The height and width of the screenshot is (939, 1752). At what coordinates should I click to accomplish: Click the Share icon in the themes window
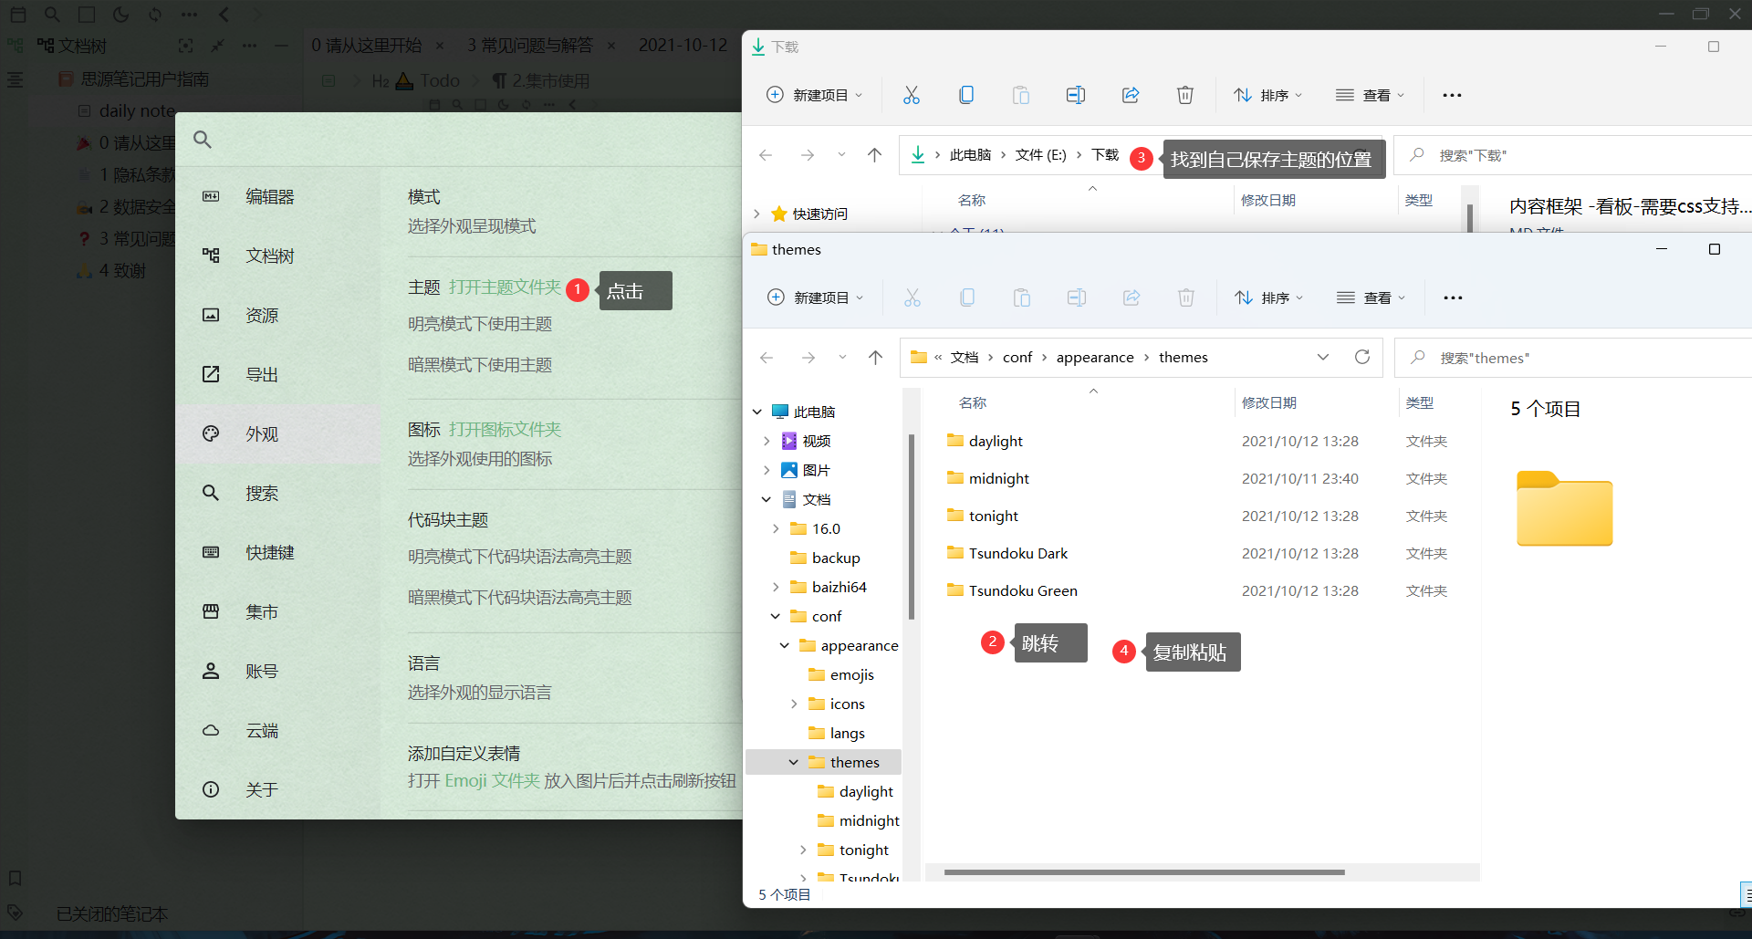(x=1131, y=297)
